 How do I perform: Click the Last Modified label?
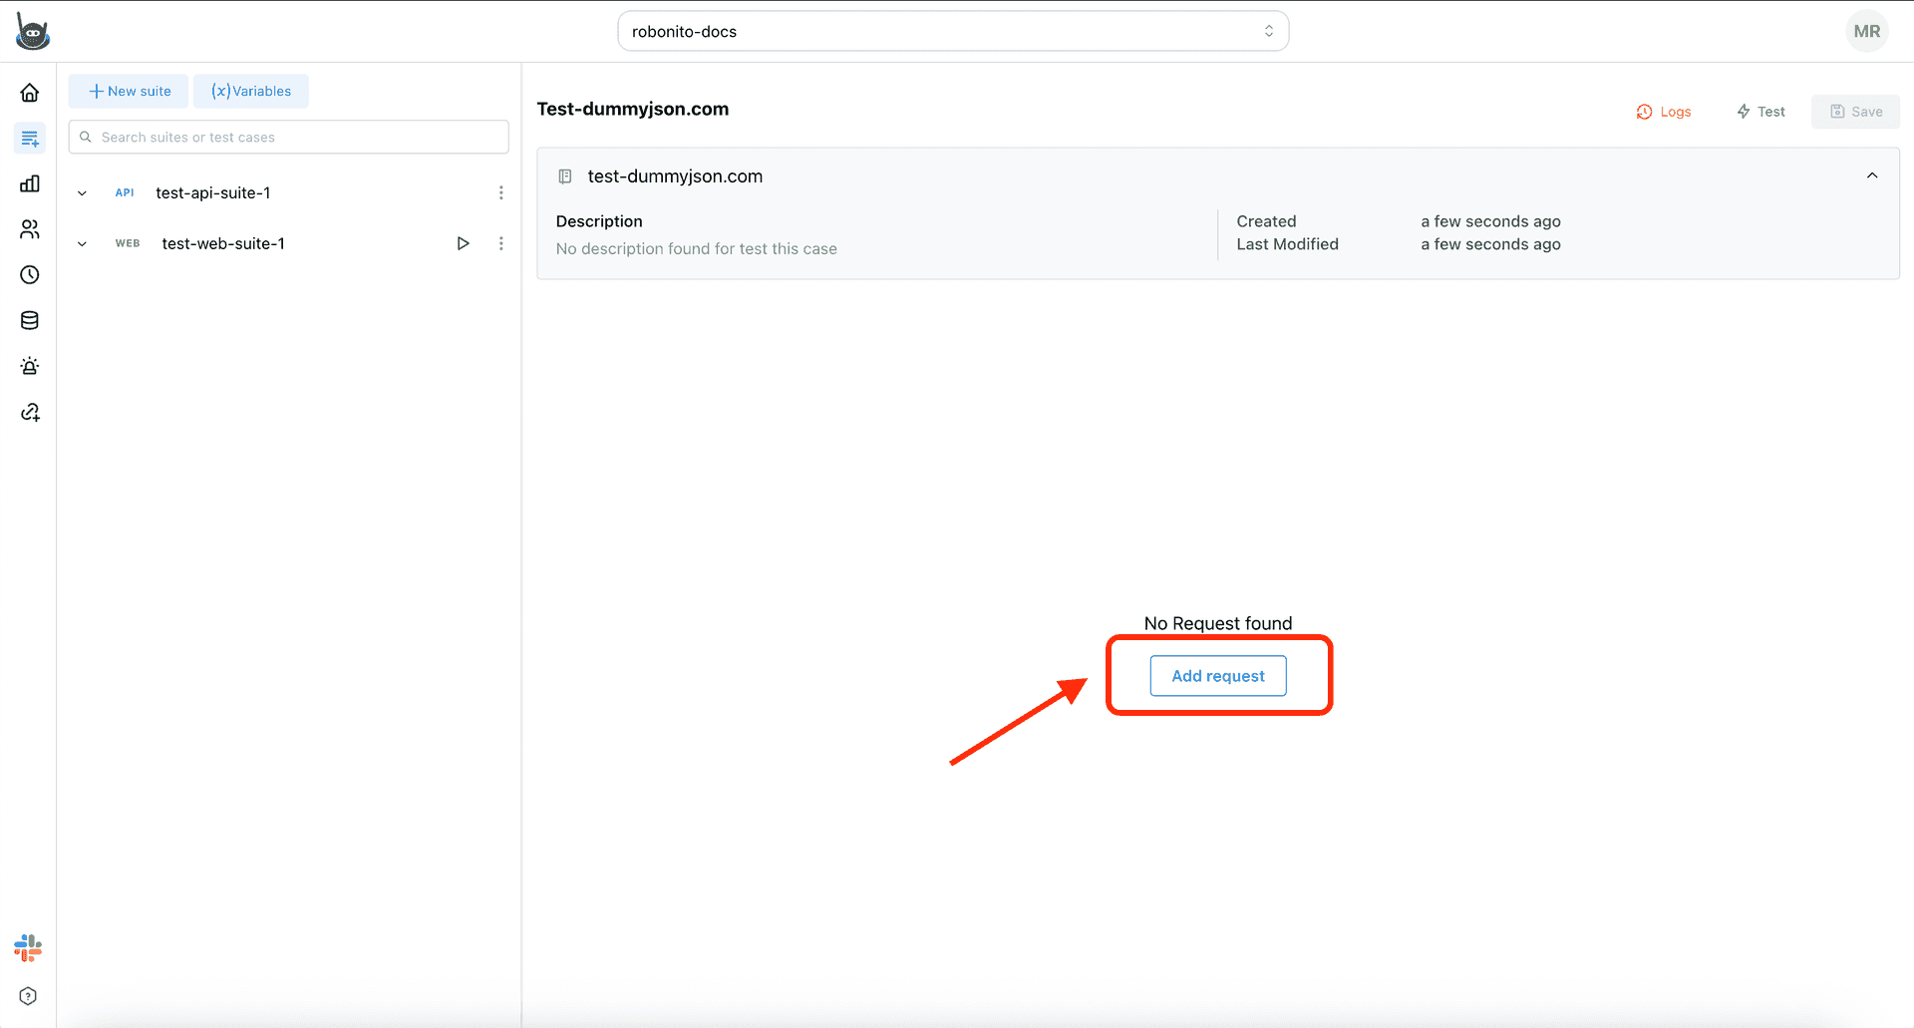pos(1287,244)
